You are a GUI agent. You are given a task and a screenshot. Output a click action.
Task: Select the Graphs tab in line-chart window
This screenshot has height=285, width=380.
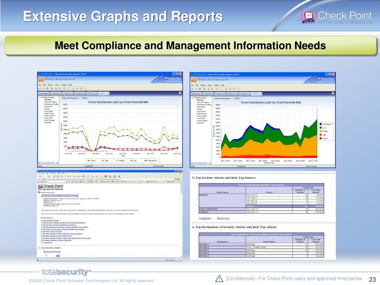tap(103, 93)
